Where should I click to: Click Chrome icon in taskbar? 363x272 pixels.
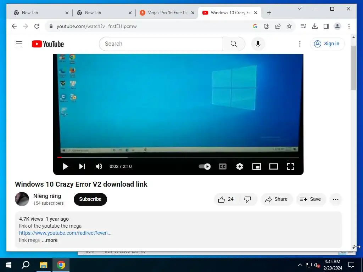[x=61, y=265]
